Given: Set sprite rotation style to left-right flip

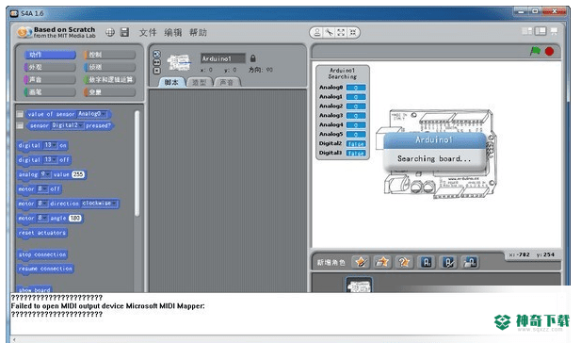Looking at the screenshot, I should [156, 62].
